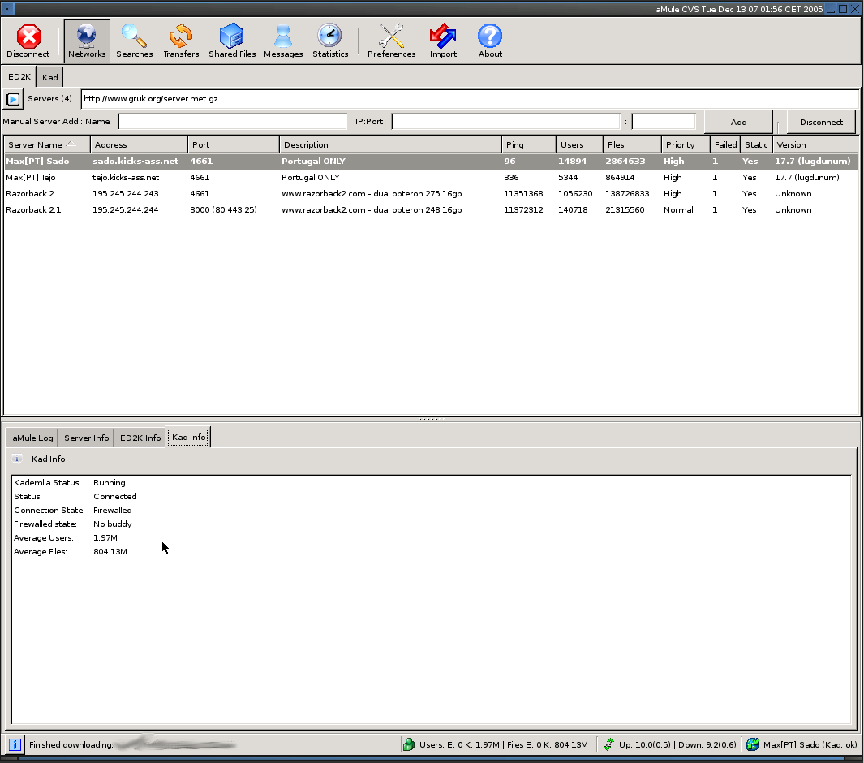
Task: Switch to the aMule Log tab
Action: click(32, 438)
